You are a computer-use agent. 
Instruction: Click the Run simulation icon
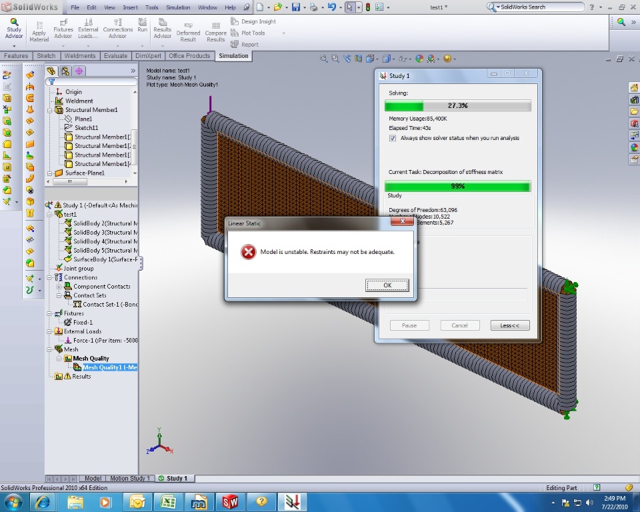point(142,25)
